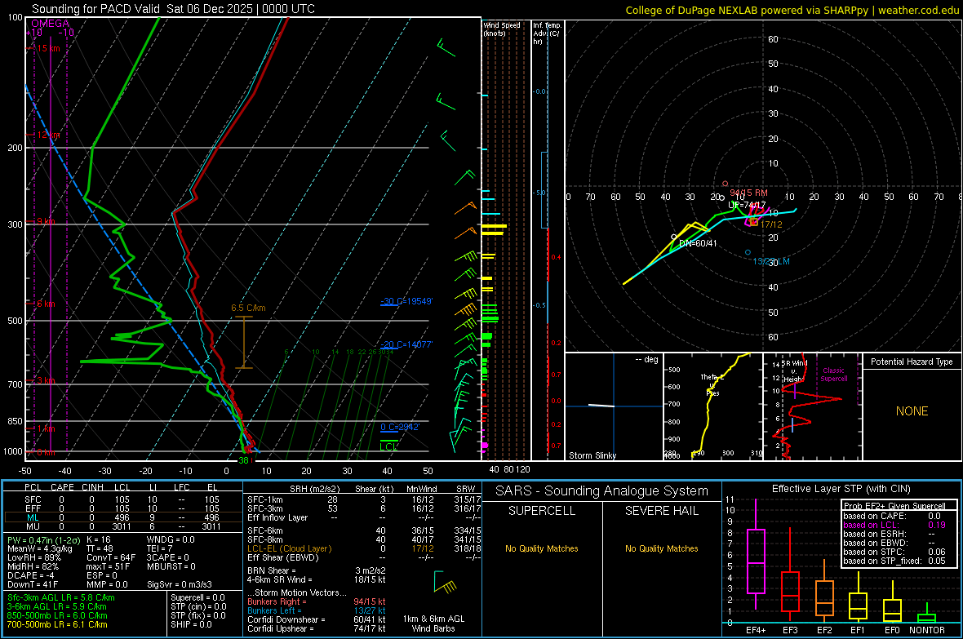Click the Prob EF2+ Given Supercell header

pyautogui.click(x=894, y=506)
